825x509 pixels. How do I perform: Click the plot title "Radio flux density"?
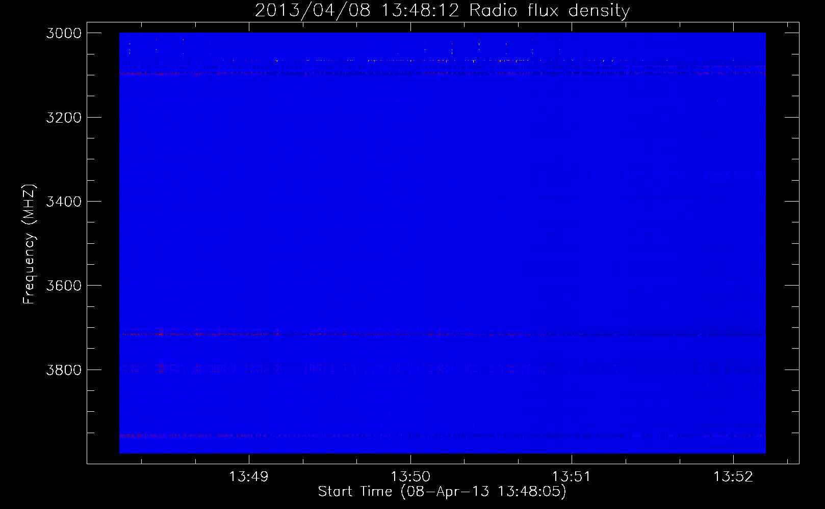[x=549, y=10]
